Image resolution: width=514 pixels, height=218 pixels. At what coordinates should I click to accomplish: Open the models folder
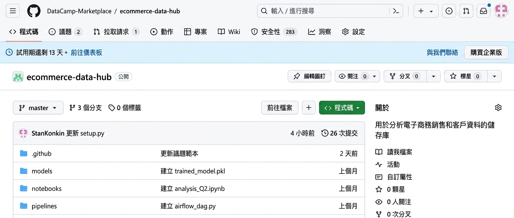pos(42,171)
